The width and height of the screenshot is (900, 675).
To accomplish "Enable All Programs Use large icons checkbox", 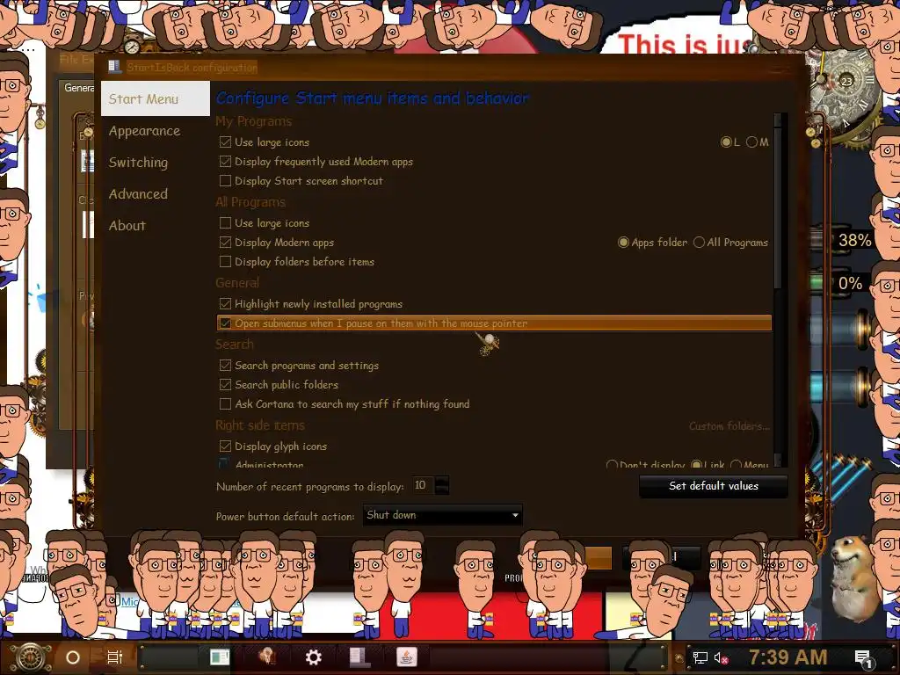I will point(226,222).
